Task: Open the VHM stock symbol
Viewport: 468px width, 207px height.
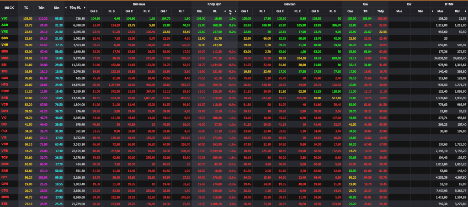Action: click(x=5, y=45)
